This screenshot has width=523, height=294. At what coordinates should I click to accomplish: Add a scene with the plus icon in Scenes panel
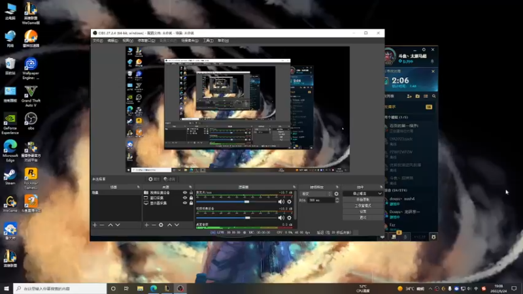point(95,225)
